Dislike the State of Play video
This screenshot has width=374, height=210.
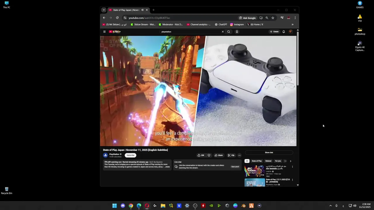pyautogui.click(x=209, y=155)
